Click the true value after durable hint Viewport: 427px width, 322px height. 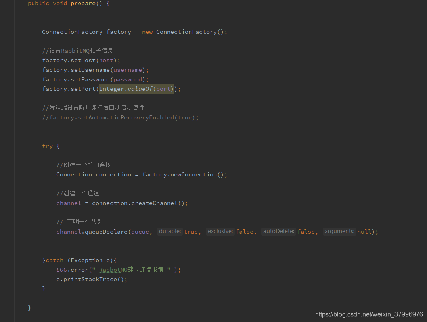click(191, 232)
